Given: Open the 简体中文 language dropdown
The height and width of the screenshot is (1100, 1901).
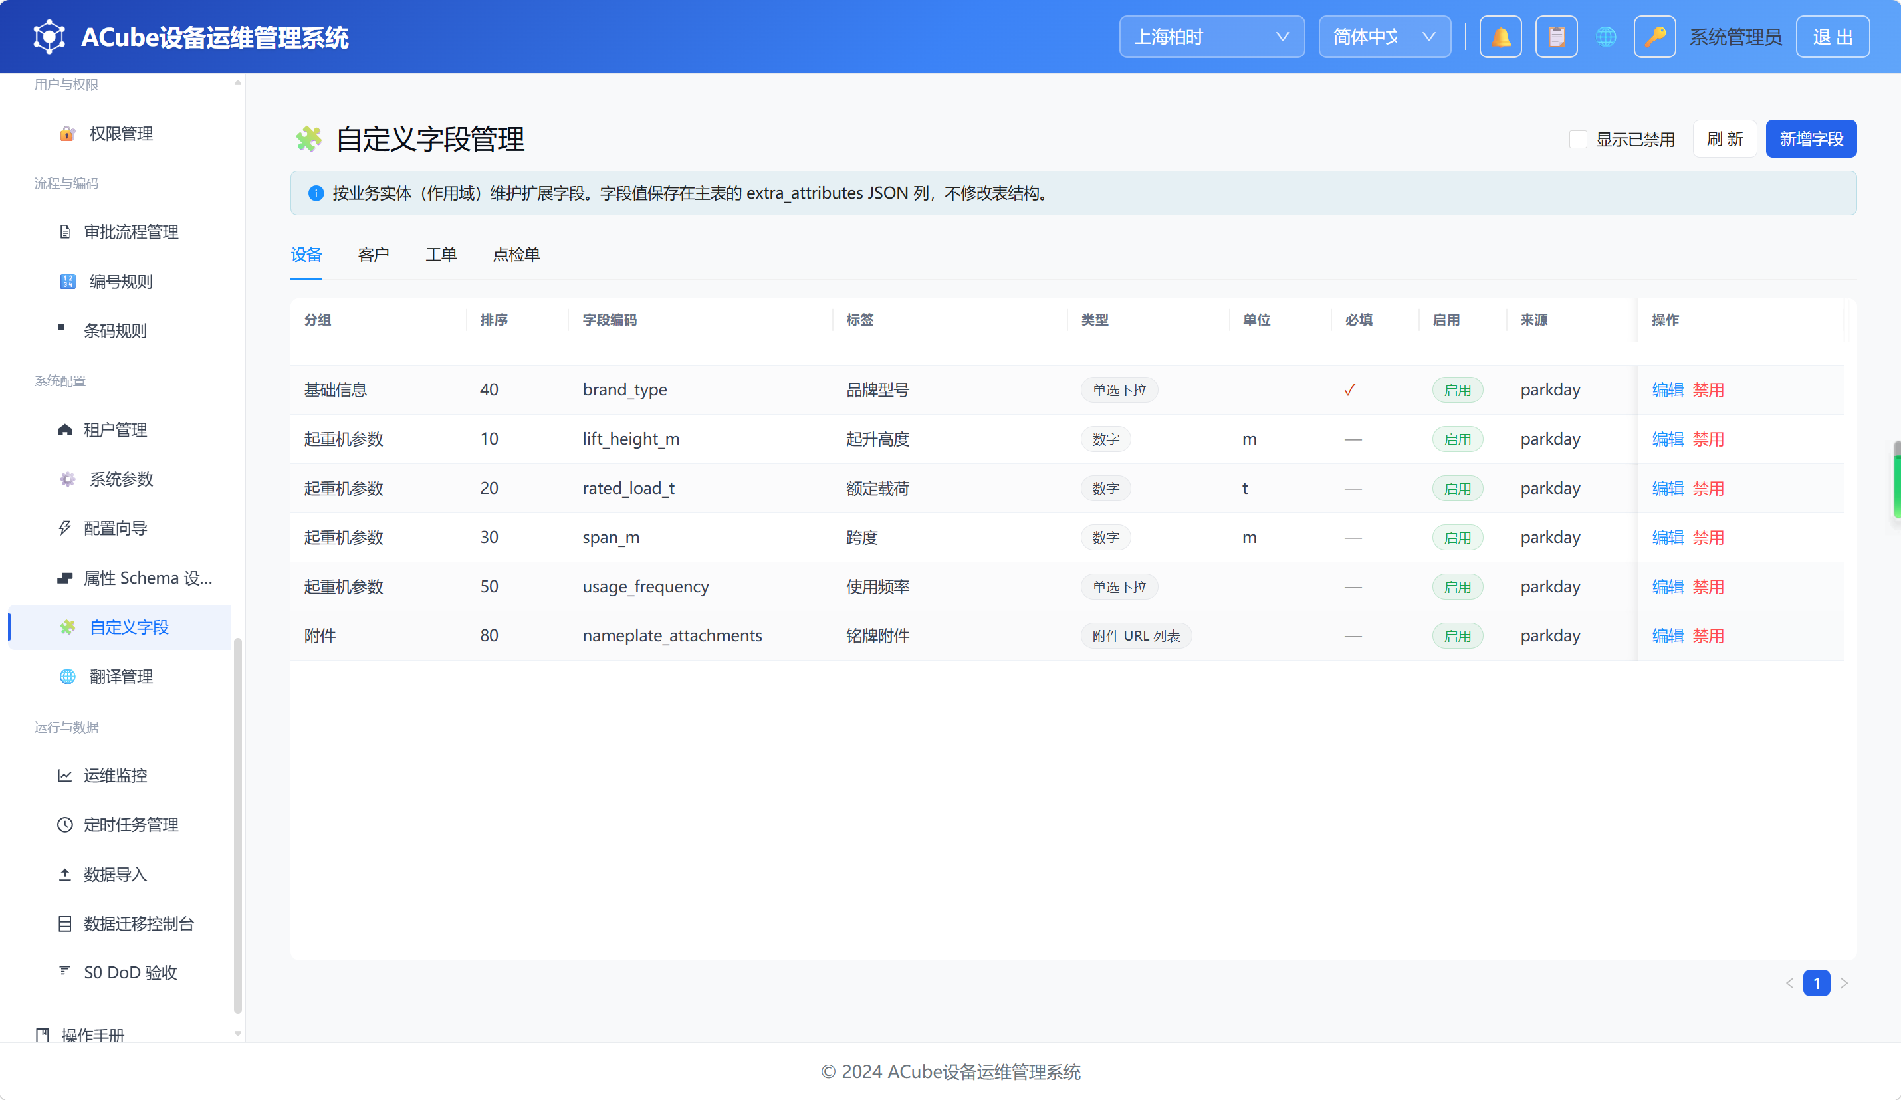Looking at the screenshot, I should click(1385, 36).
